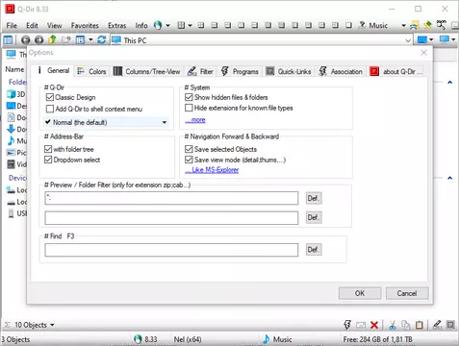Image resolution: width=459 pixels, height=346 pixels.
Task: Open the Columns/Tree-View tab
Action: (147, 71)
